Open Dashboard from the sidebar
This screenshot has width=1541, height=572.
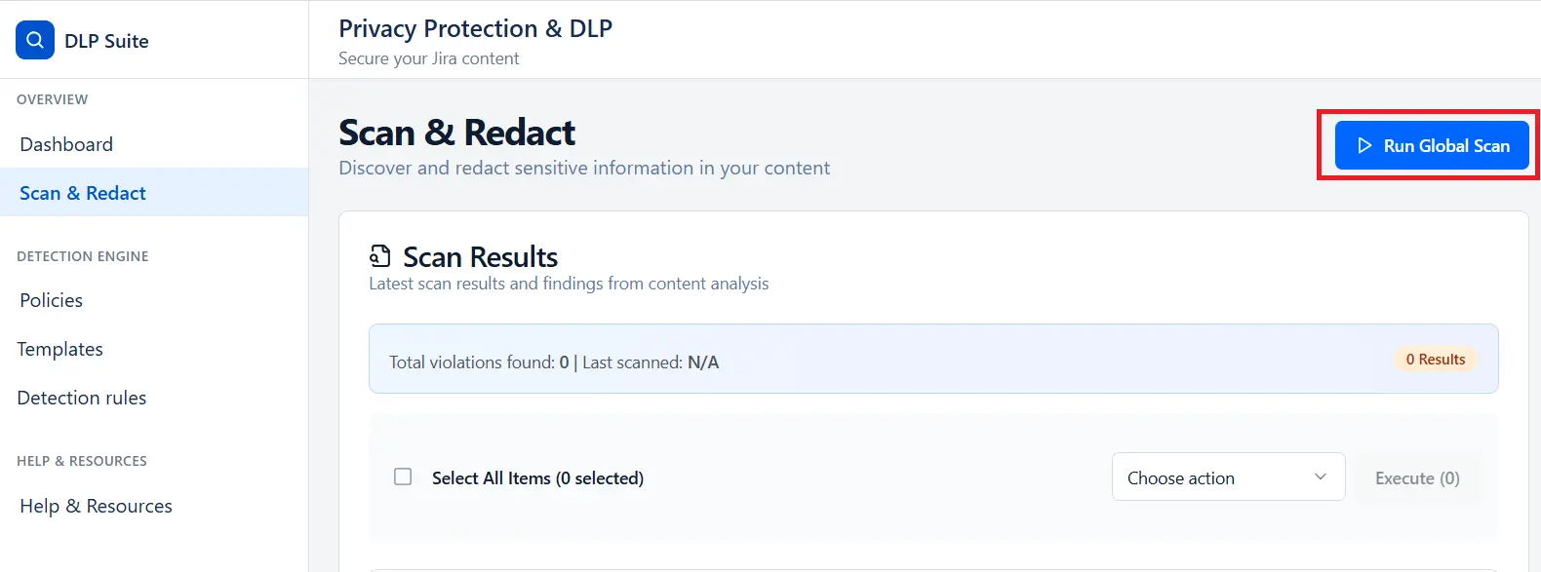tap(65, 143)
